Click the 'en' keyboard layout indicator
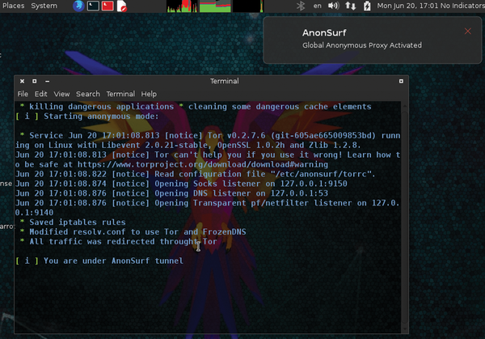This screenshot has width=485, height=339. click(x=317, y=6)
